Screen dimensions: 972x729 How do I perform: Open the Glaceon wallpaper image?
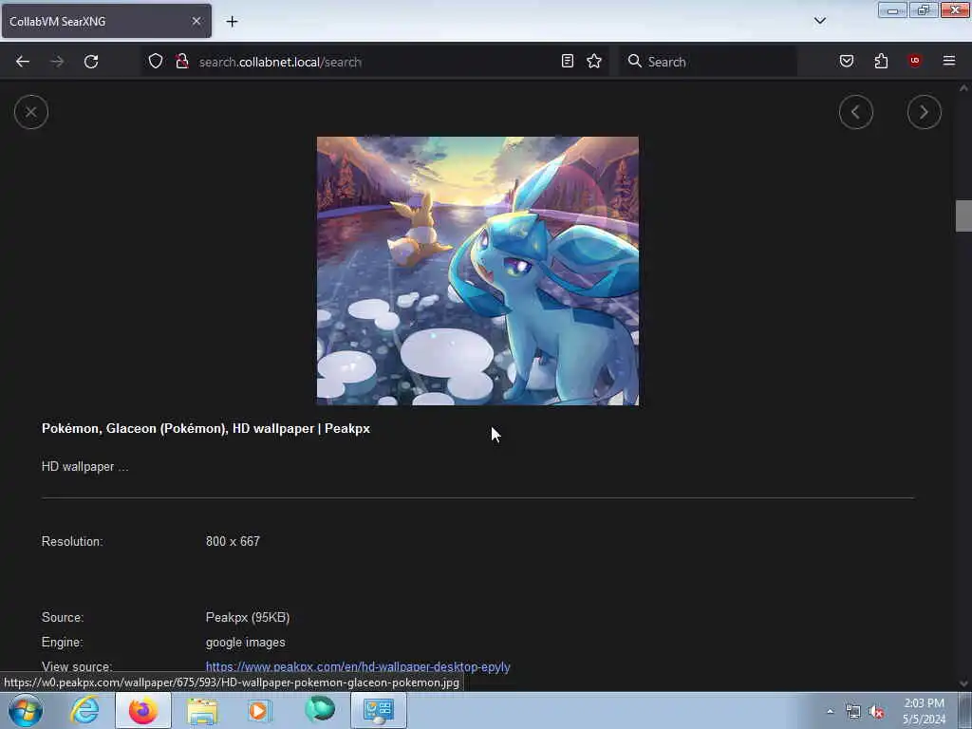(477, 271)
